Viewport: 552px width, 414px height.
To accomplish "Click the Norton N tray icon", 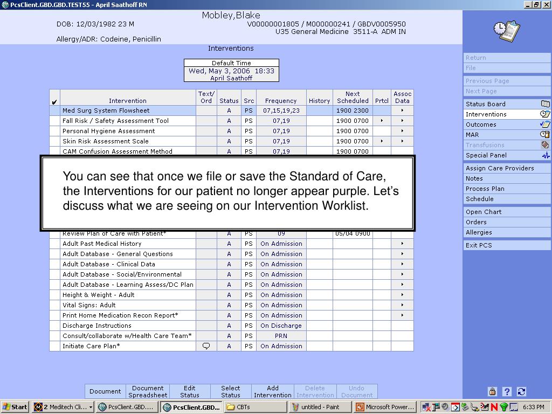I will tap(494, 408).
